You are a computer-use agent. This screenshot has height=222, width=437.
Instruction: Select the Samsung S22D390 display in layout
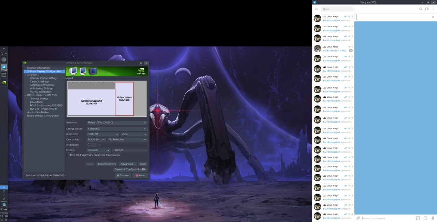click(91, 102)
